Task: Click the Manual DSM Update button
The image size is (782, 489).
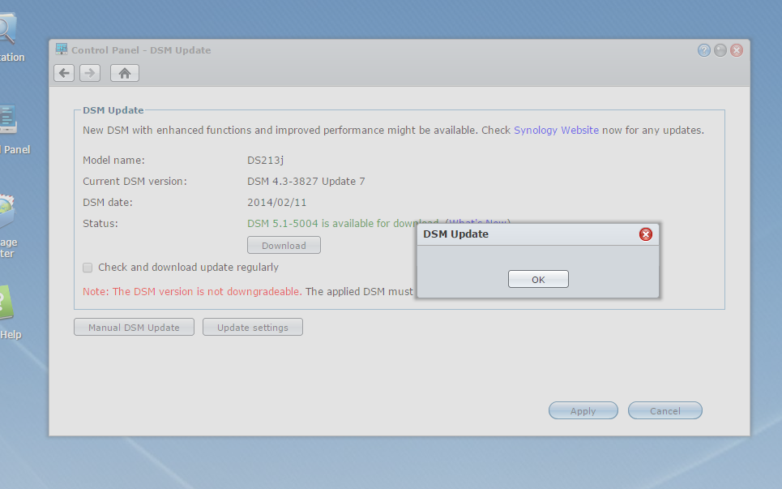Action: (x=135, y=328)
